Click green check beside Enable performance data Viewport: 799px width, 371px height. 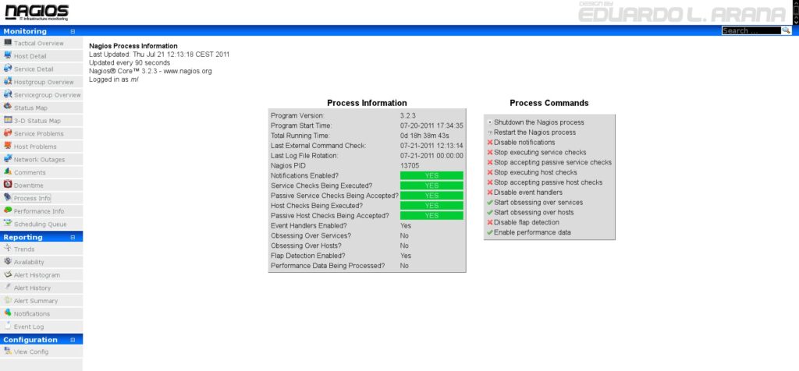point(490,232)
